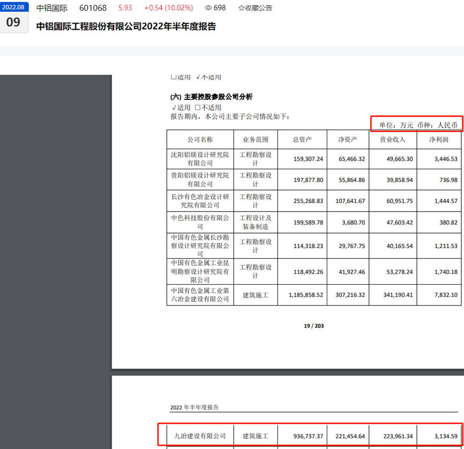Click net assets value 41,927.46

pos(351,272)
